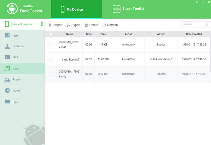Select Music in the sidebar
The image size is (211, 145).
[22, 69]
